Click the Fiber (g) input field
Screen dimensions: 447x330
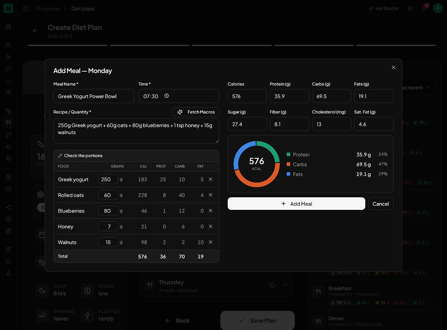click(290, 124)
